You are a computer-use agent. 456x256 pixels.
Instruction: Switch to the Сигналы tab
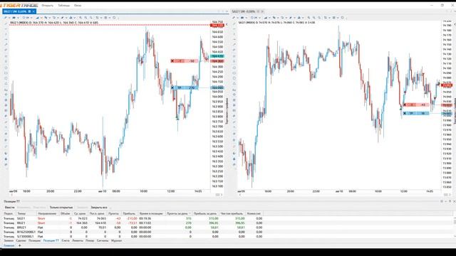coord(103,240)
